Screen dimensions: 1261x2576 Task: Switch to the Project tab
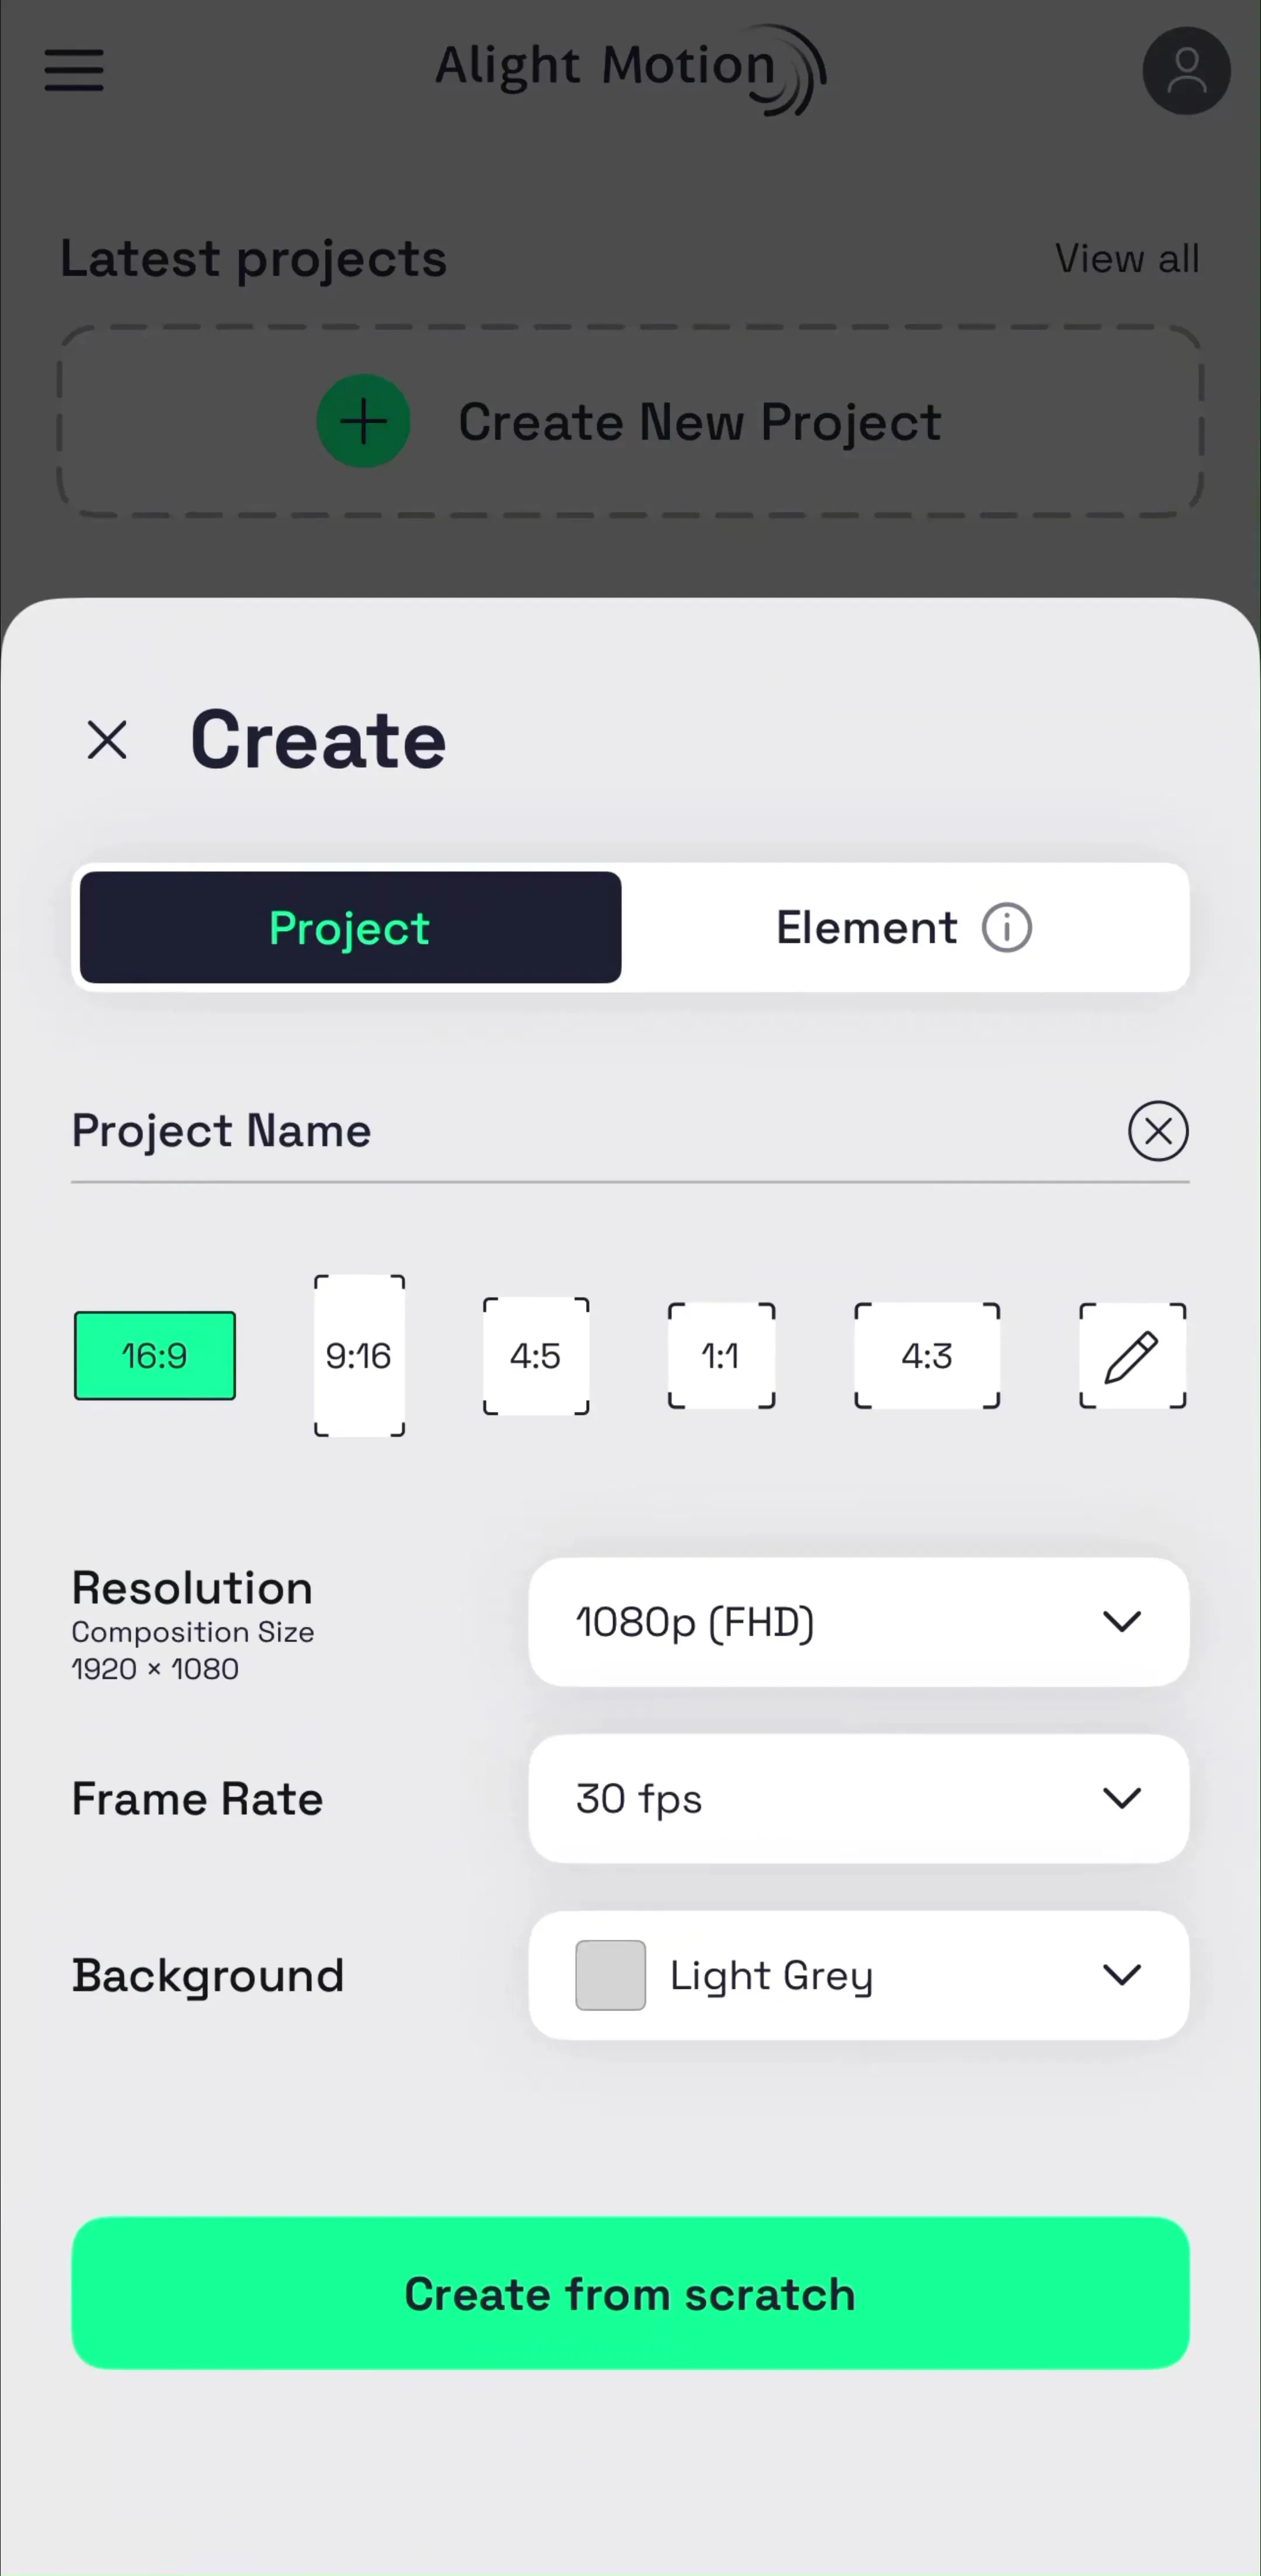(x=350, y=928)
